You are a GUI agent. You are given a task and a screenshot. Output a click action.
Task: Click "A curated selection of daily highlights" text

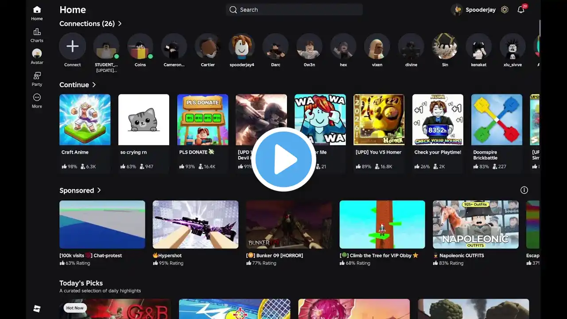tap(100, 291)
